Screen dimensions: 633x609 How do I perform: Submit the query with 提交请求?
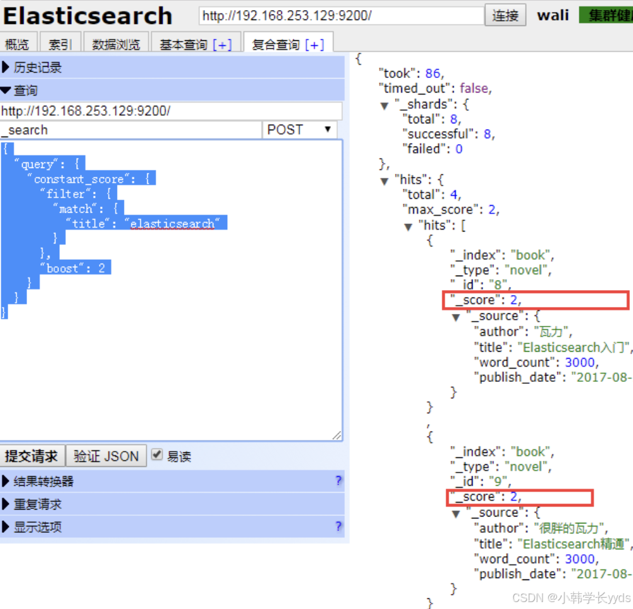point(31,456)
